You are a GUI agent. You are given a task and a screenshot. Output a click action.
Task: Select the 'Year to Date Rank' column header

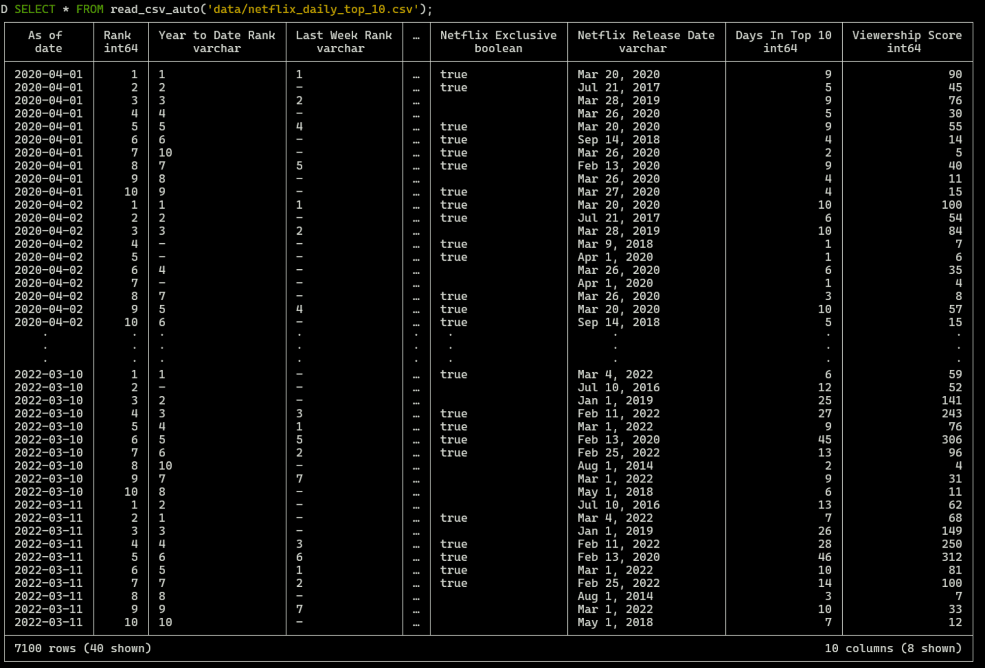217,42
